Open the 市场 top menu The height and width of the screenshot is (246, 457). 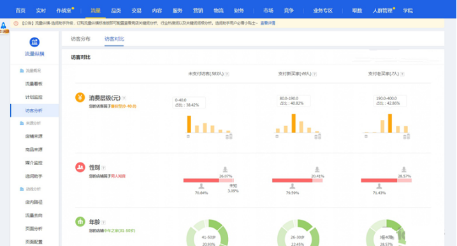tap(268, 10)
